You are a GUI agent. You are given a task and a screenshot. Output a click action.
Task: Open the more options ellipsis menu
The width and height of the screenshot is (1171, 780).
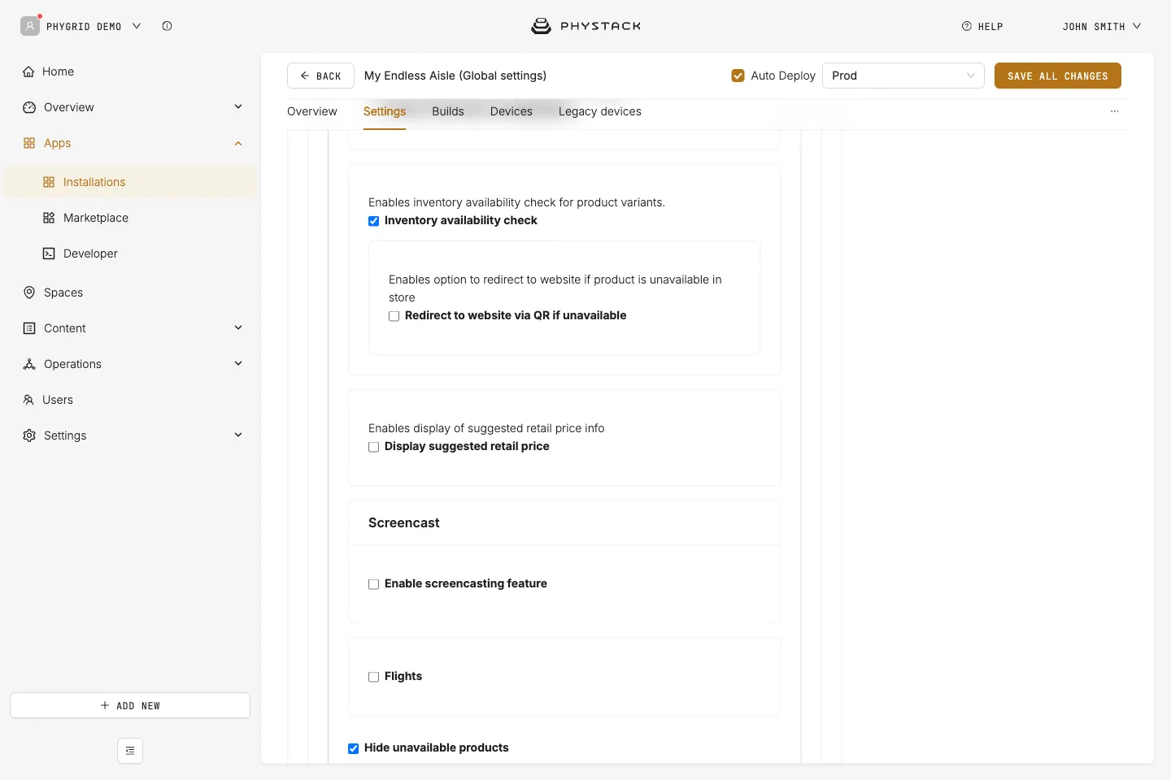pyautogui.click(x=1114, y=111)
